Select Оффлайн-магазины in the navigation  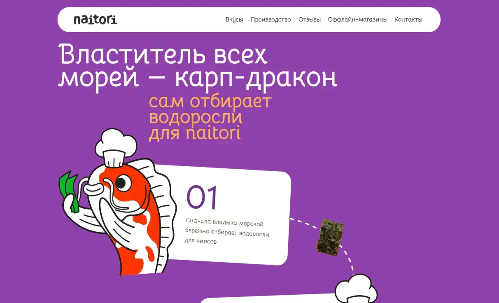click(357, 19)
